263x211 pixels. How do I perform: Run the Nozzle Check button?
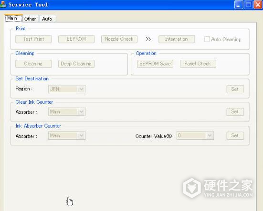(x=119, y=39)
